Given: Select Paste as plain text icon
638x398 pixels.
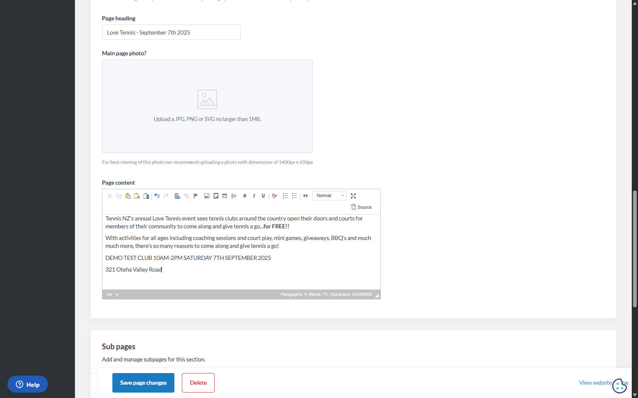Looking at the screenshot, I should tap(137, 196).
